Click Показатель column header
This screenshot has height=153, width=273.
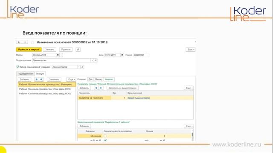tap(95, 93)
